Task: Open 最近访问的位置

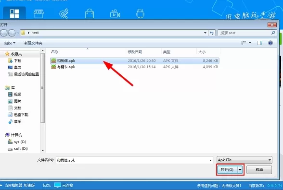Action: coord(24,74)
